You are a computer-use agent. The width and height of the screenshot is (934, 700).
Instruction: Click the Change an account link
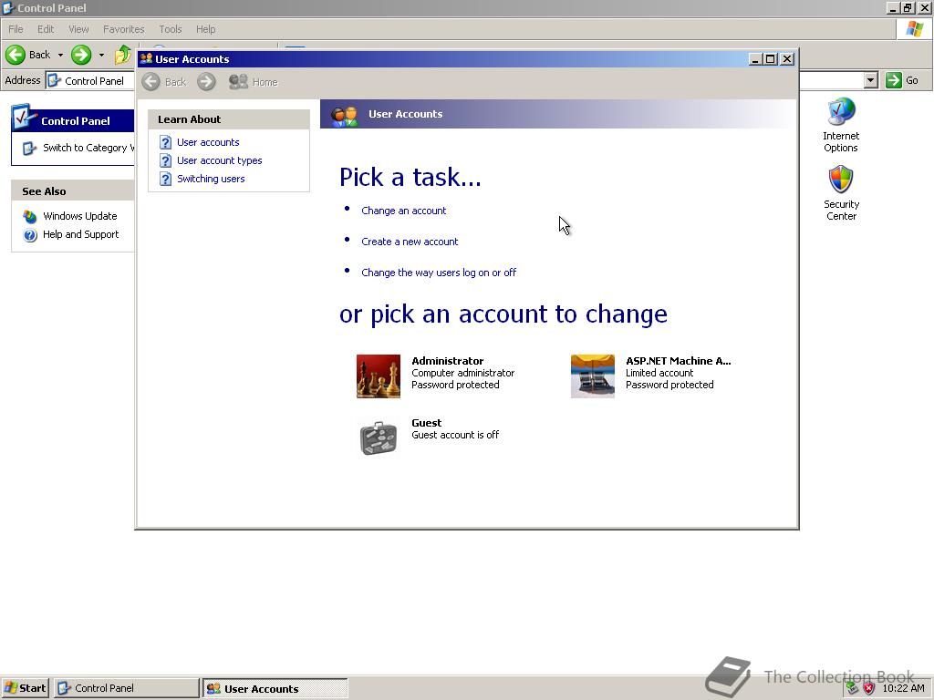click(403, 211)
